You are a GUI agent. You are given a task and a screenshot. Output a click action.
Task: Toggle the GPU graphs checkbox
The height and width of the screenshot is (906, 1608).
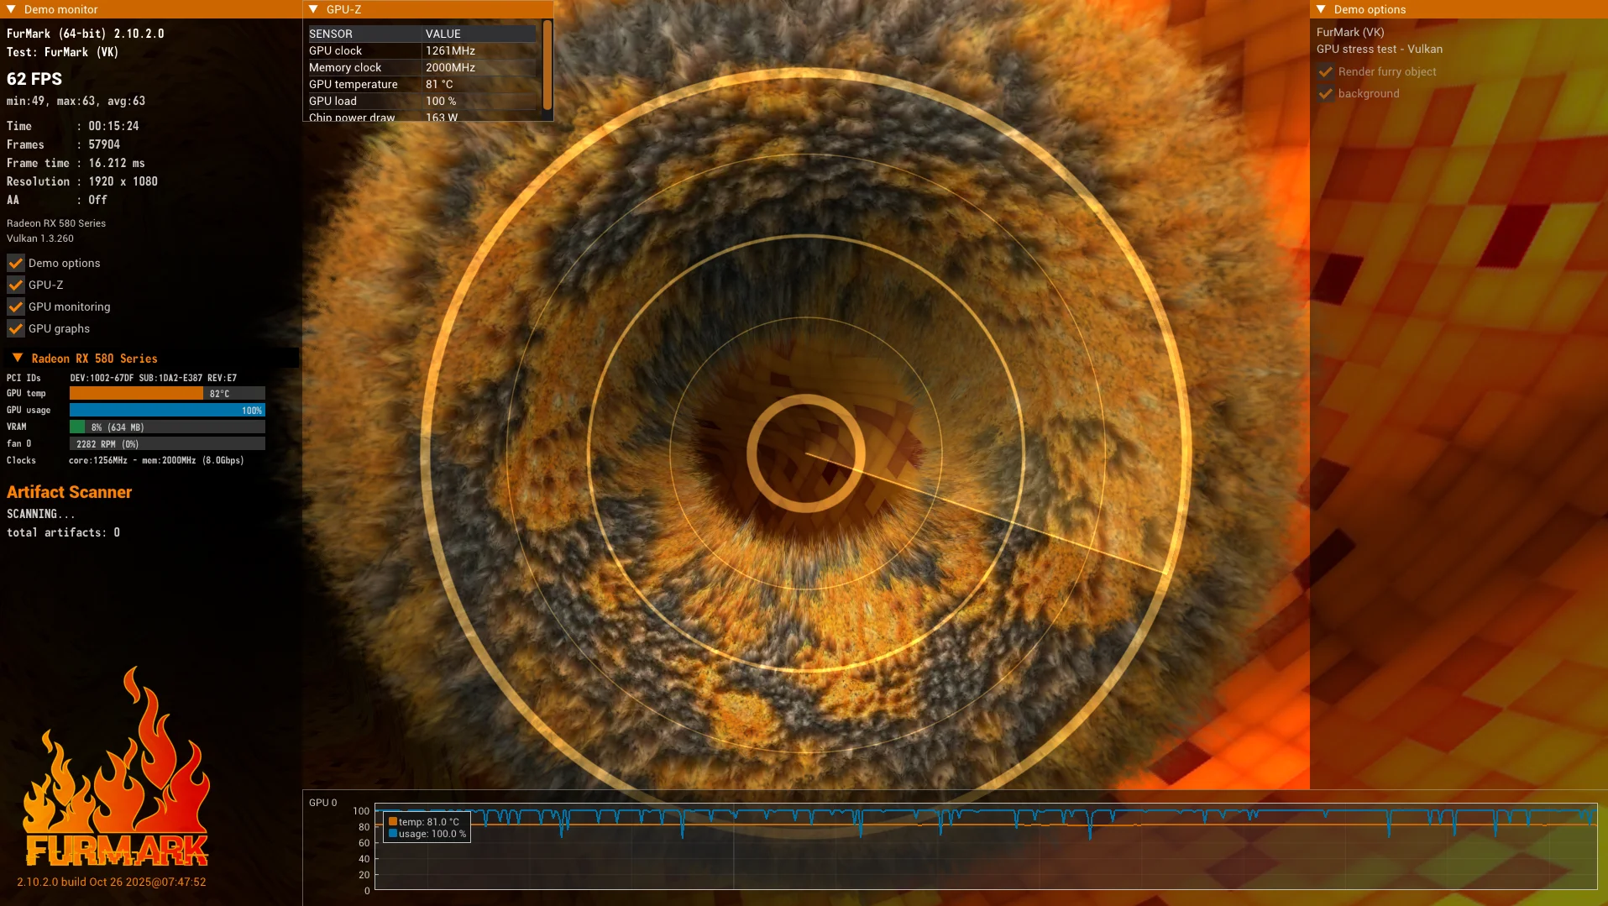[16, 328]
